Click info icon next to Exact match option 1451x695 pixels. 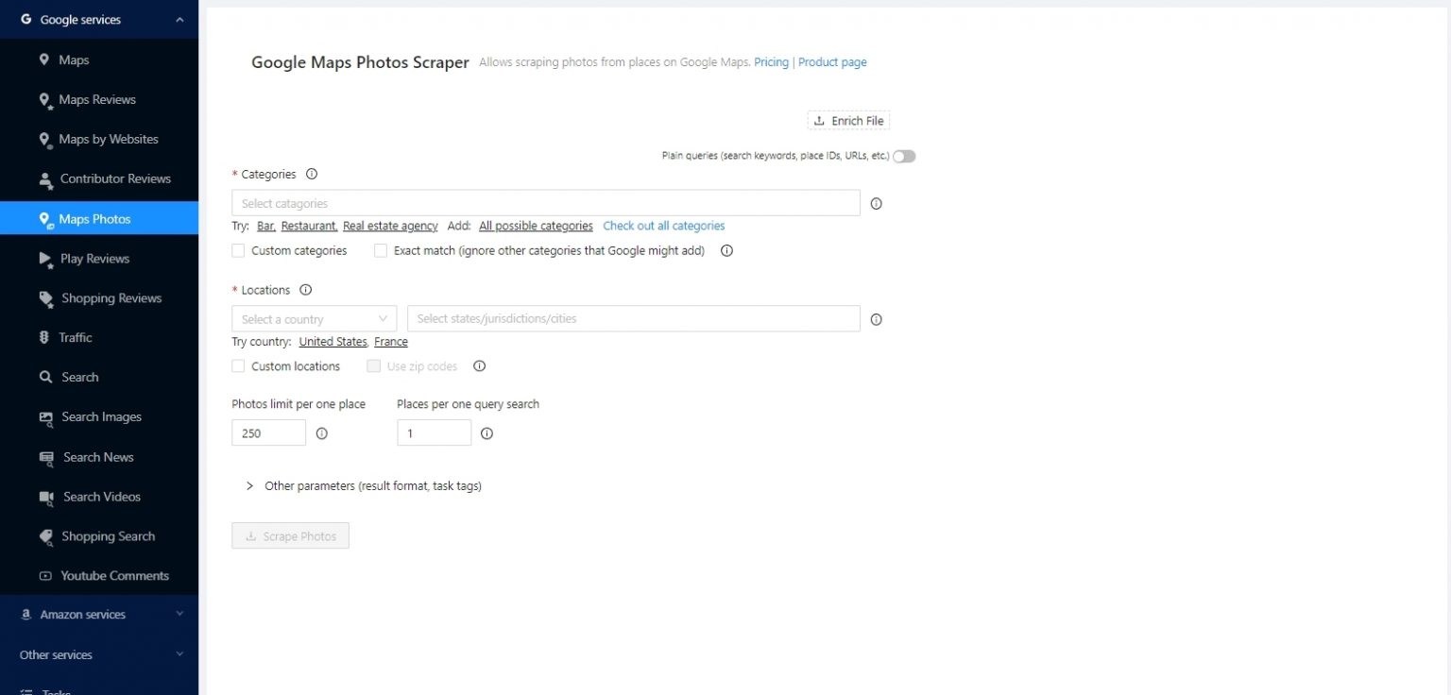coord(726,251)
